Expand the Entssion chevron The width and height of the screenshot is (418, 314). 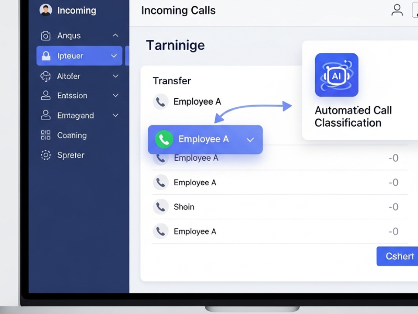click(115, 95)
